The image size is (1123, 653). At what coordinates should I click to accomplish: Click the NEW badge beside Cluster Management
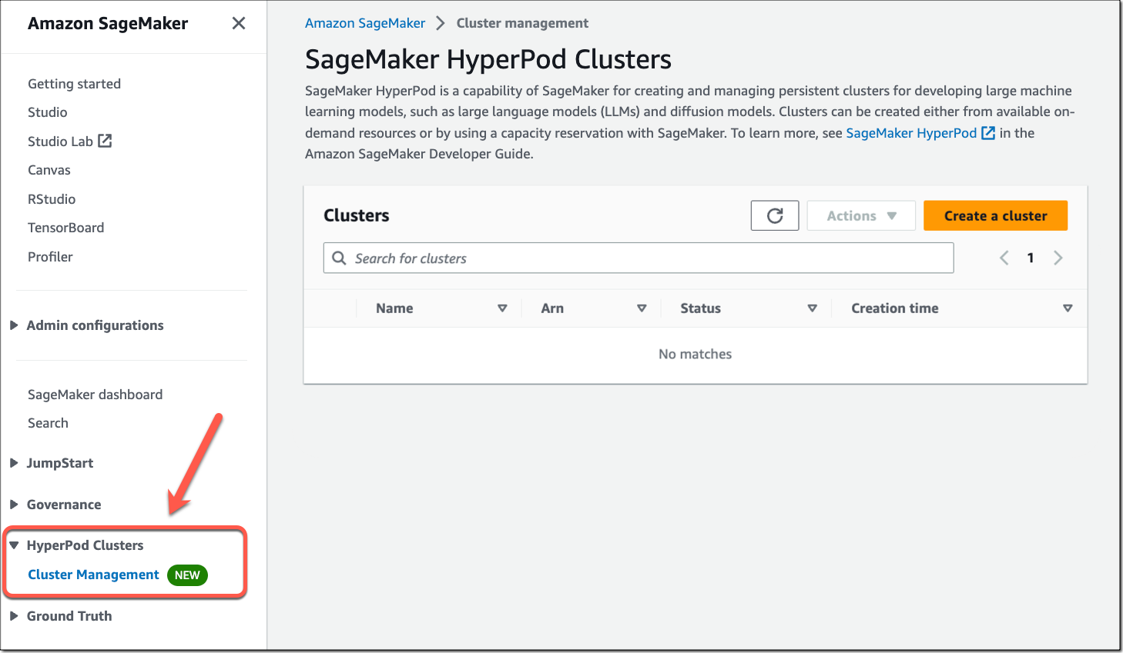tap(187, 575)
